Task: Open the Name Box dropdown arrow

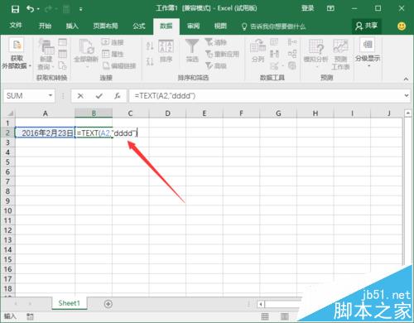Action: tap(51, 95)
